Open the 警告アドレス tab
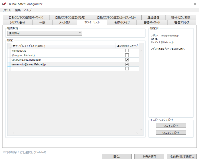Screen dimensions: 199x163 (x=182, y=22)
